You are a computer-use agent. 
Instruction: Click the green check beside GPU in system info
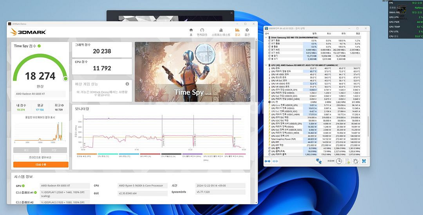point(23,186)
